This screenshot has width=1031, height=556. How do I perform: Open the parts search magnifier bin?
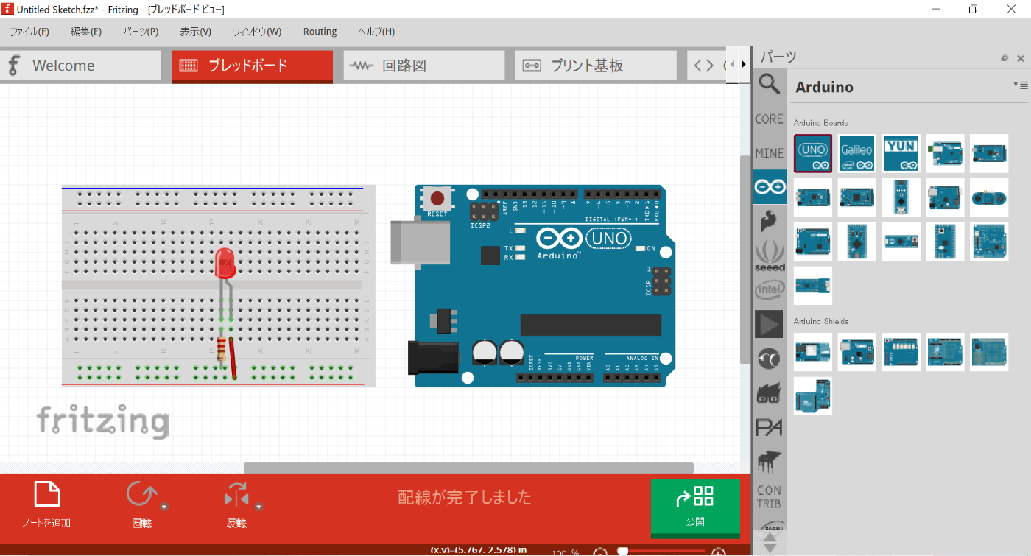tap(770, 84)
